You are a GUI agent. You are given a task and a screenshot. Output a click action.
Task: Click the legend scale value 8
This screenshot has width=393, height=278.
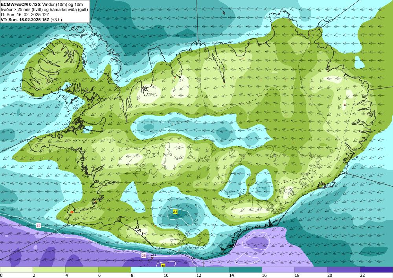(x=132, y=275)
